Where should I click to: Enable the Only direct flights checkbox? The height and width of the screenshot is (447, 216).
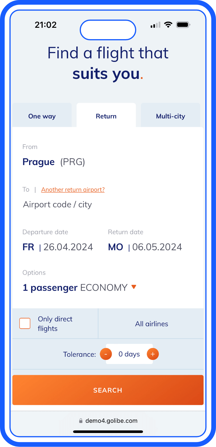(25, 323)
